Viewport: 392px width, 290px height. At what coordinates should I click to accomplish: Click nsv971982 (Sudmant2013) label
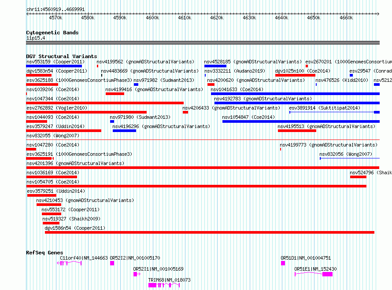164,80
